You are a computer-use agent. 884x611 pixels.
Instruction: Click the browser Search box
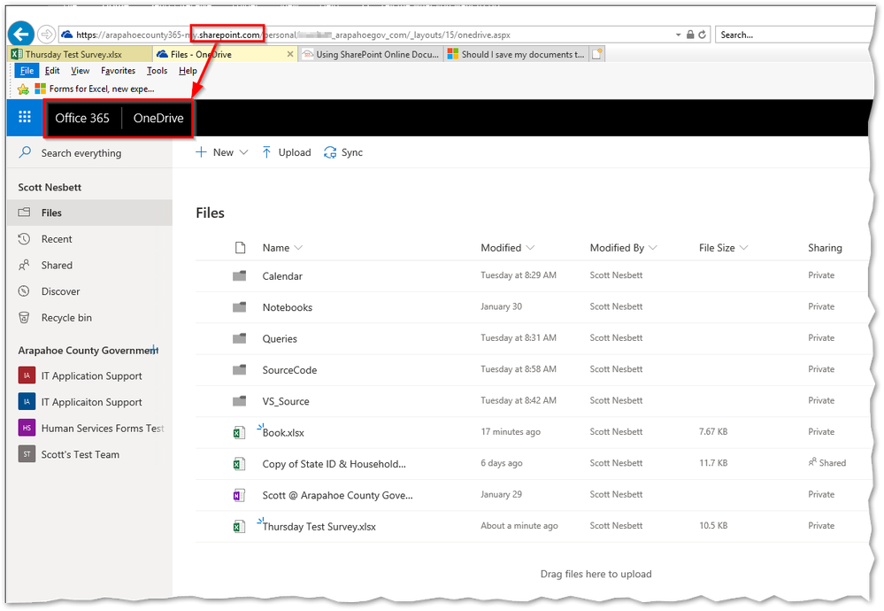[x=795, y=35]
